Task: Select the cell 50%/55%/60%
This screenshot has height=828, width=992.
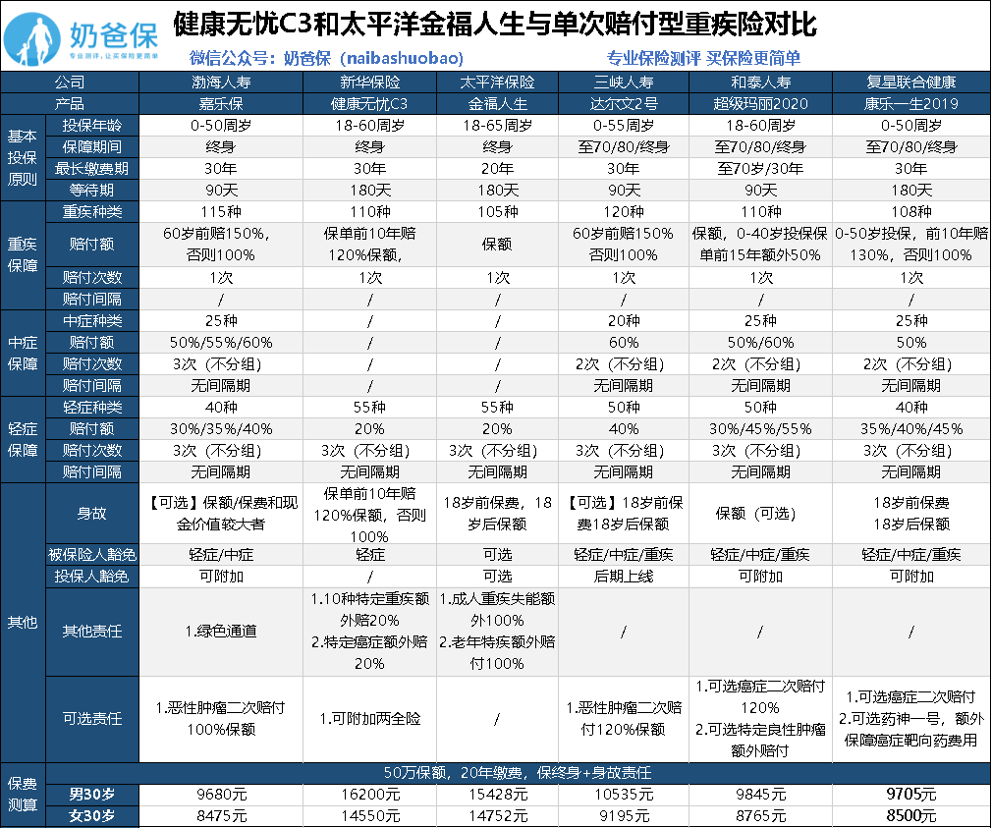Action: 221,342
